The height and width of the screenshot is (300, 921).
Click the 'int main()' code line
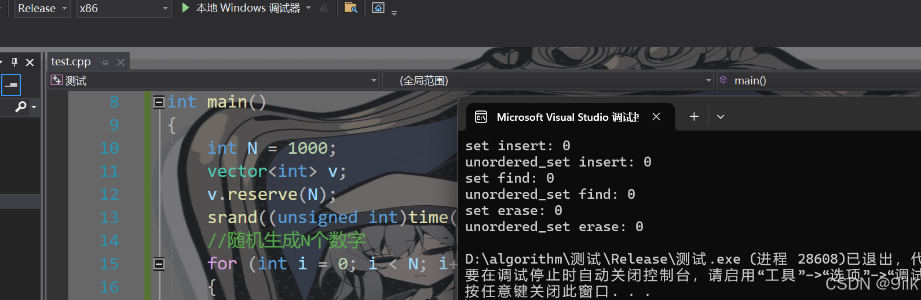(217, 102)
